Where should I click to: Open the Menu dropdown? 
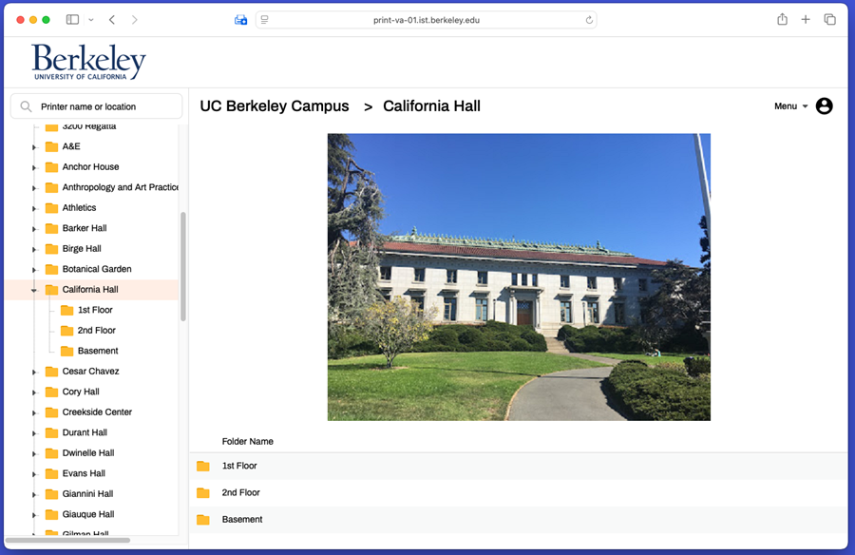(790, 106)
